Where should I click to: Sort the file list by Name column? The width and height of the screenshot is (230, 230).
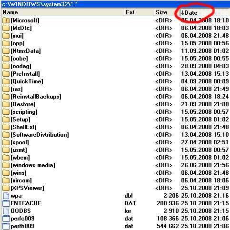[63, 12]
